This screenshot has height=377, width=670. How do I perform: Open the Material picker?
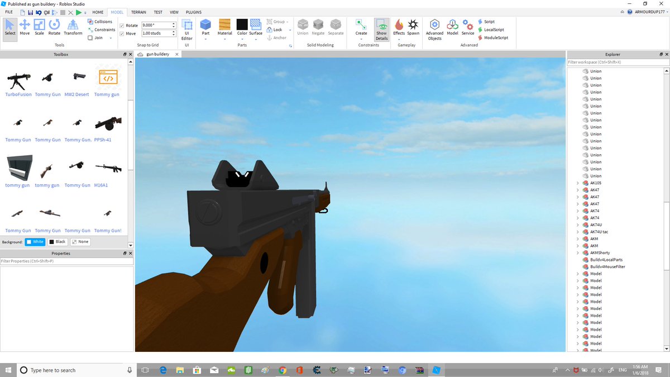225,27
